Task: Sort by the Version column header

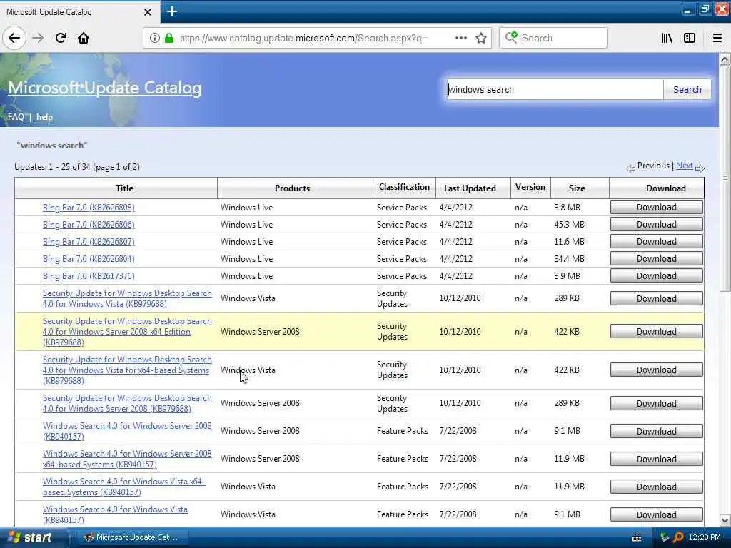Action: coord(530,187)
